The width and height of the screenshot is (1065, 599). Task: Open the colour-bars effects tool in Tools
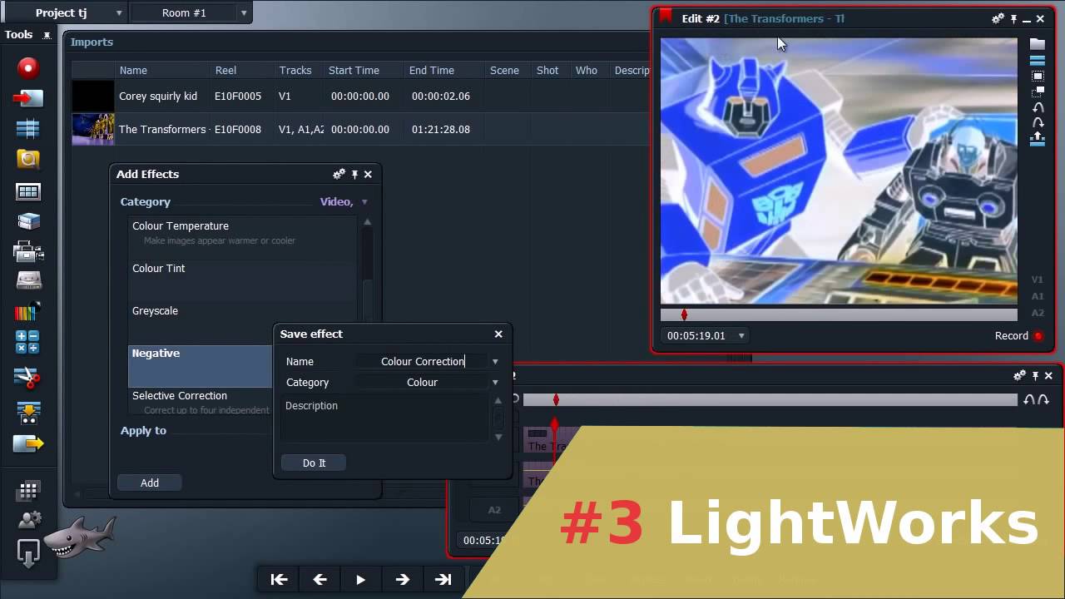click(28, 312)
